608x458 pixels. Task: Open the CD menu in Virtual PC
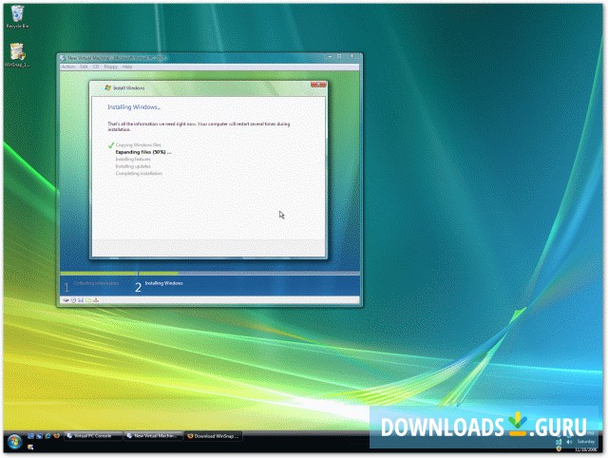(x=96, y=67)
